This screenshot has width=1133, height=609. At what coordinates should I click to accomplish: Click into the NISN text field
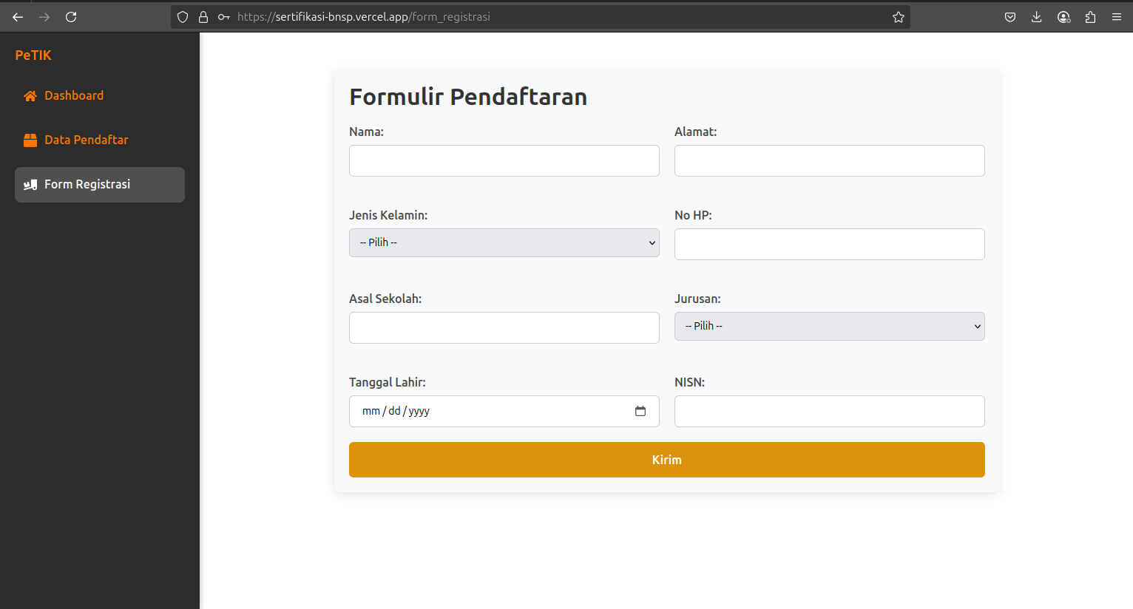click(829, 411)
